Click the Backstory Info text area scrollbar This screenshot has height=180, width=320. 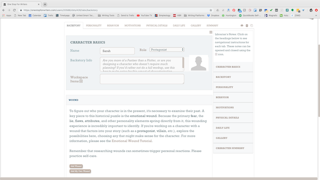tap(183, 62)
